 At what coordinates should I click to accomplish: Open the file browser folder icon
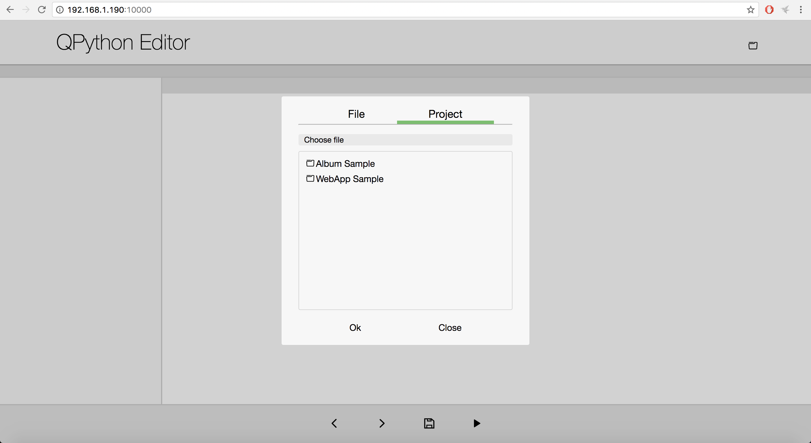click(753, 45)
